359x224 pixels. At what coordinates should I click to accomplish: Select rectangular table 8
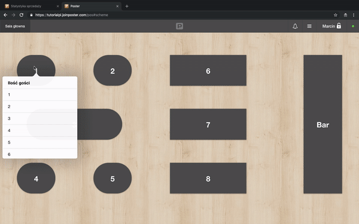tap(208, 178)
